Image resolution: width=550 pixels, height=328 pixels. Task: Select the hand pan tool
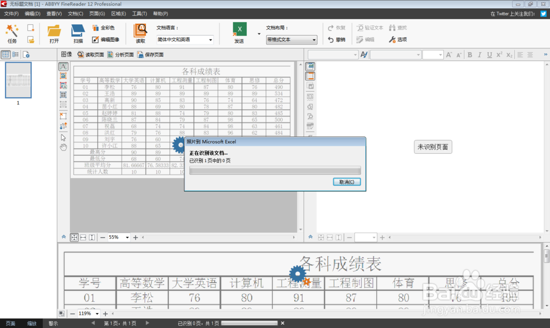[x=63, y=147]
